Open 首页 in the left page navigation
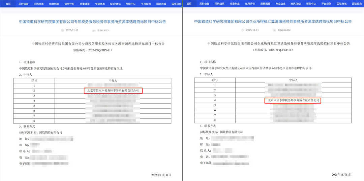Viewport: 364px width, 181px height. point(8,3)
